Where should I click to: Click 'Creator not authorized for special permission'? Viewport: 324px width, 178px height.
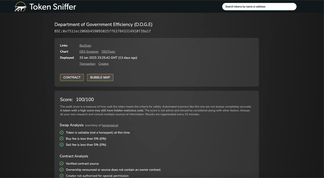point(97,176)
